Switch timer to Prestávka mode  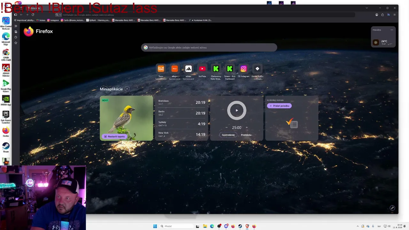click(246, 135)
